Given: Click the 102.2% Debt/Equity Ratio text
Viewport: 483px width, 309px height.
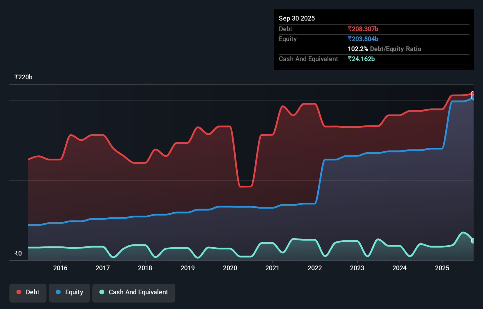Looking at the screenshot, I should pos(384,49).
